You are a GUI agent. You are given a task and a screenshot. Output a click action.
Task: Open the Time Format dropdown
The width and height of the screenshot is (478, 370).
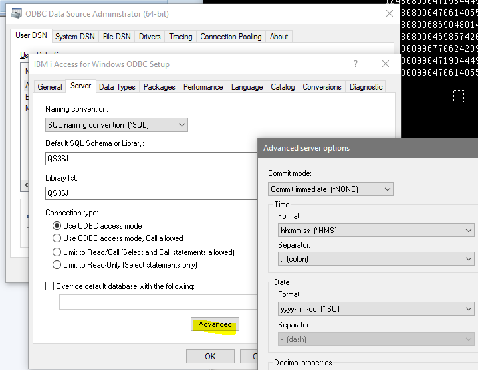click(376, 231)
